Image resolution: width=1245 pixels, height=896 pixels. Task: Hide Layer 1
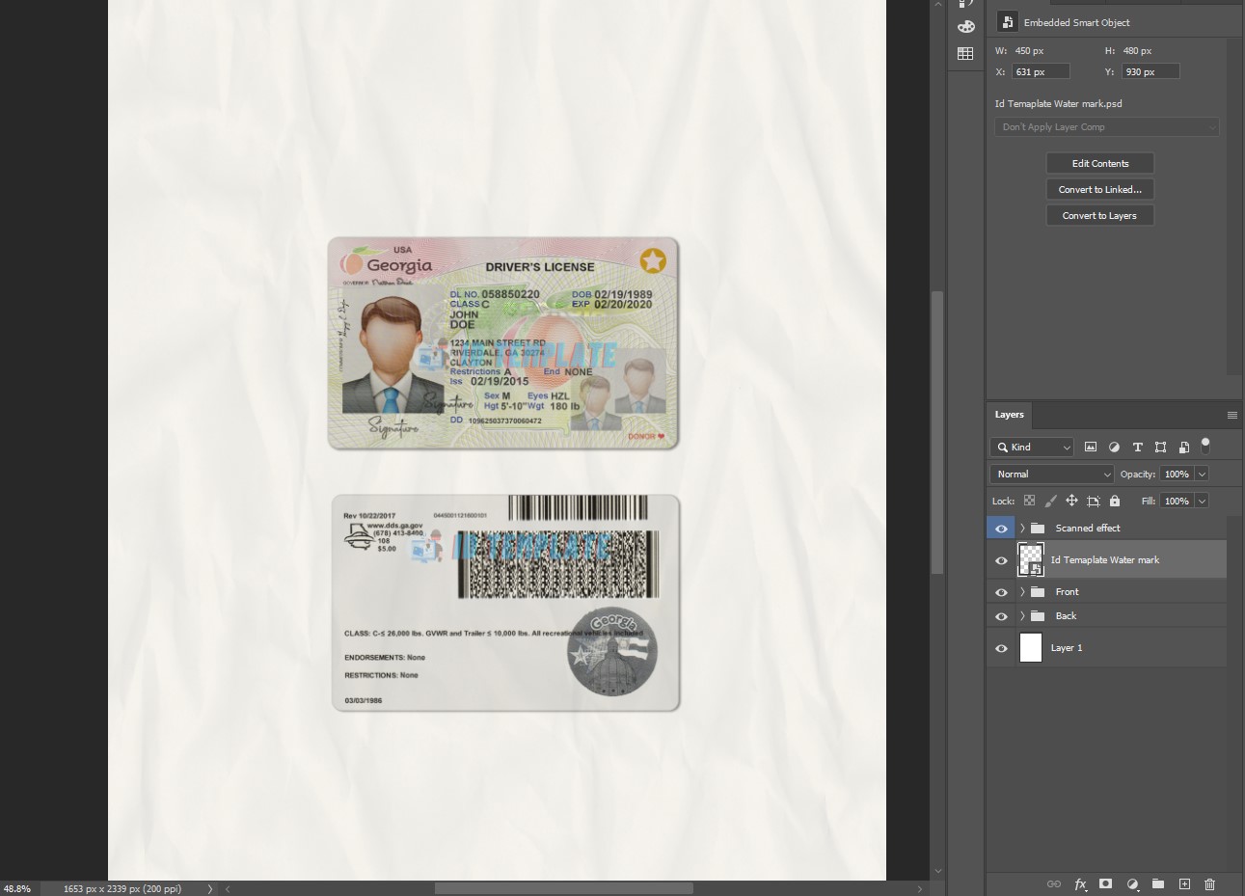pos(1001,648)
